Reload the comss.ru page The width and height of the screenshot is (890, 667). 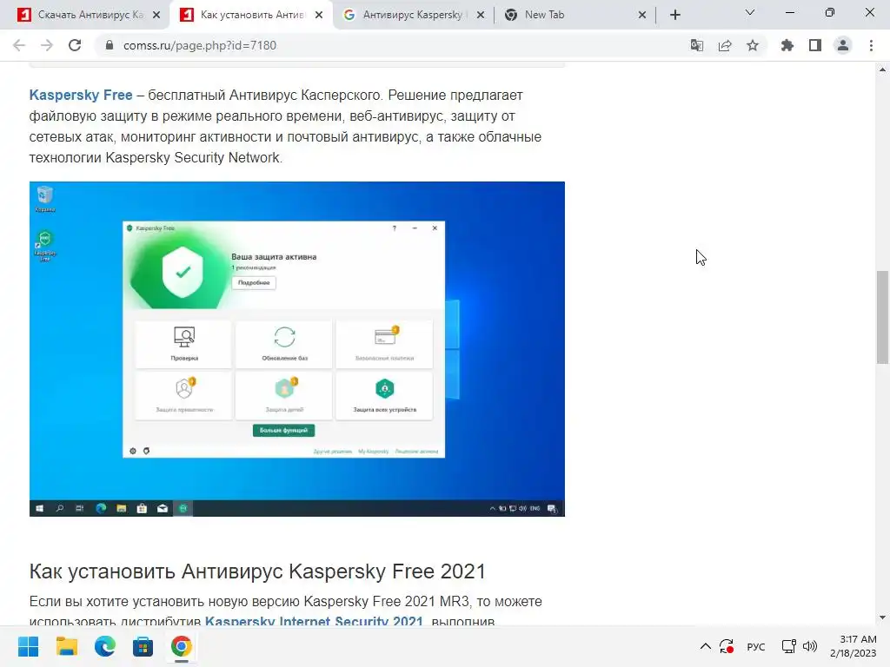[75, 45]
